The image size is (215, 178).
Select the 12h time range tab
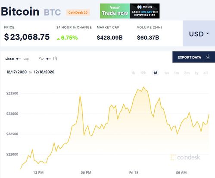tap(143, 73)
